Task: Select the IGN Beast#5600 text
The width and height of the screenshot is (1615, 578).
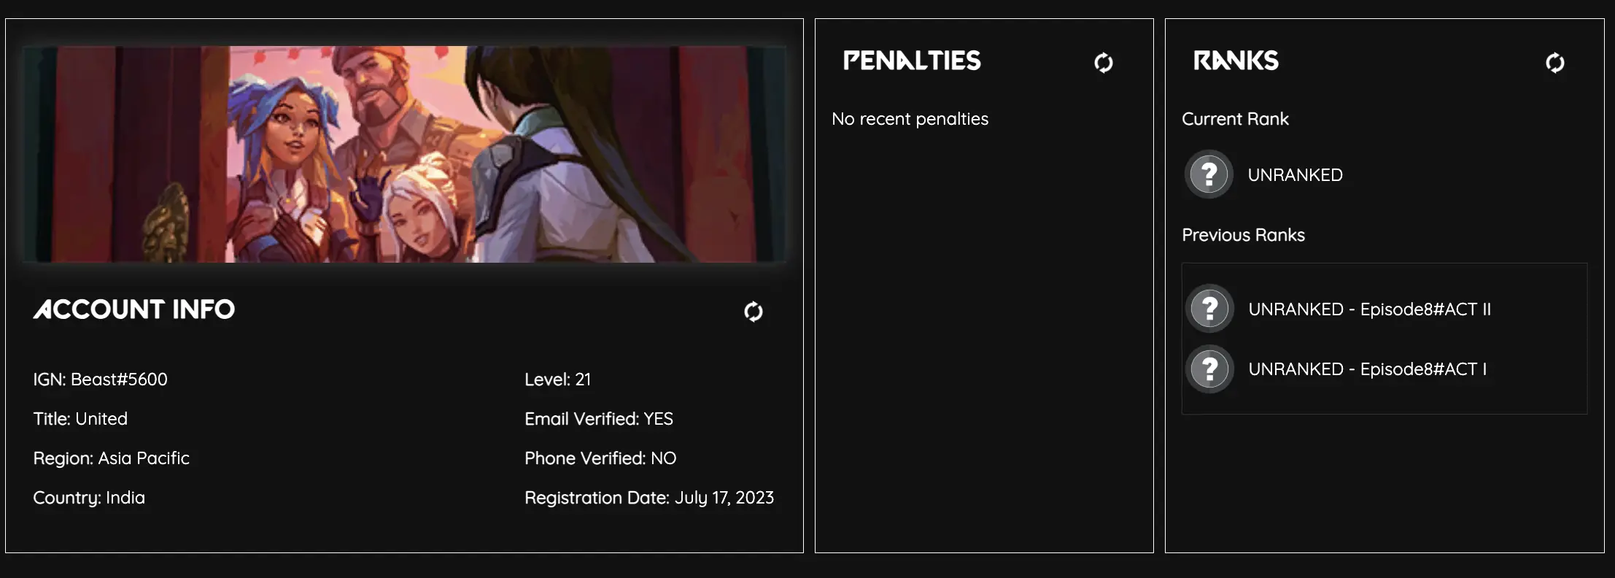Action: [100, 379]
